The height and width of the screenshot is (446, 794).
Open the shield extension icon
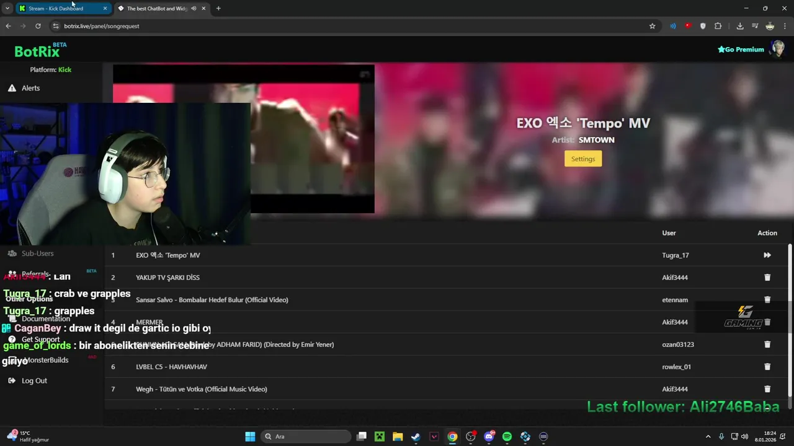click(x=703, y=26)
